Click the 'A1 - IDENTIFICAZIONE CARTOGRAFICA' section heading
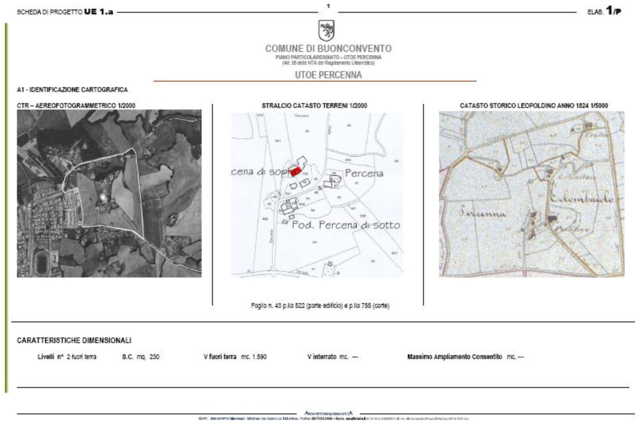Screen dimensions: 637x424 [x=72, y=90]
